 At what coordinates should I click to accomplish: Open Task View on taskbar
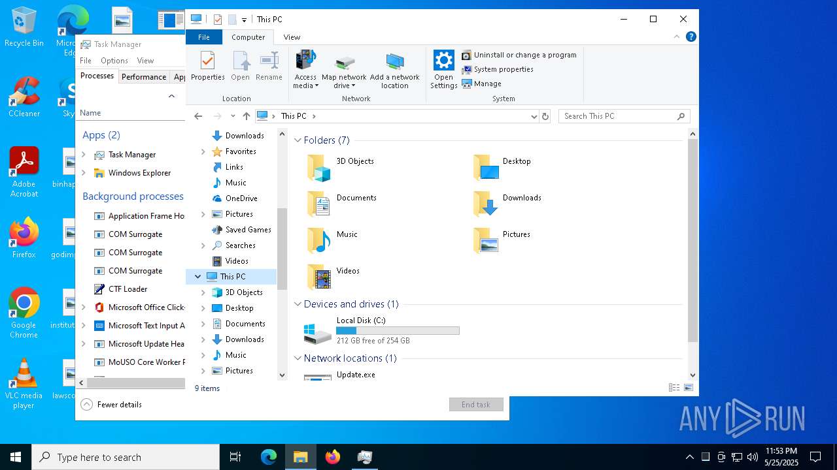point(235,457)
